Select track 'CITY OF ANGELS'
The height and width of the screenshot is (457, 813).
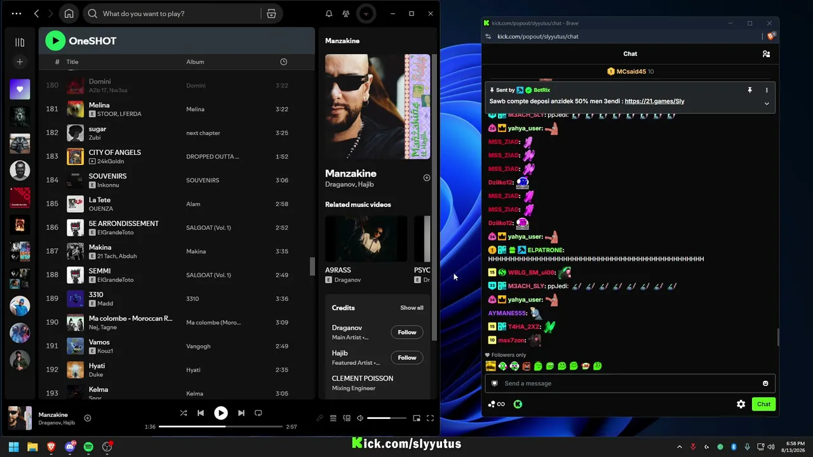click(176, 156)
